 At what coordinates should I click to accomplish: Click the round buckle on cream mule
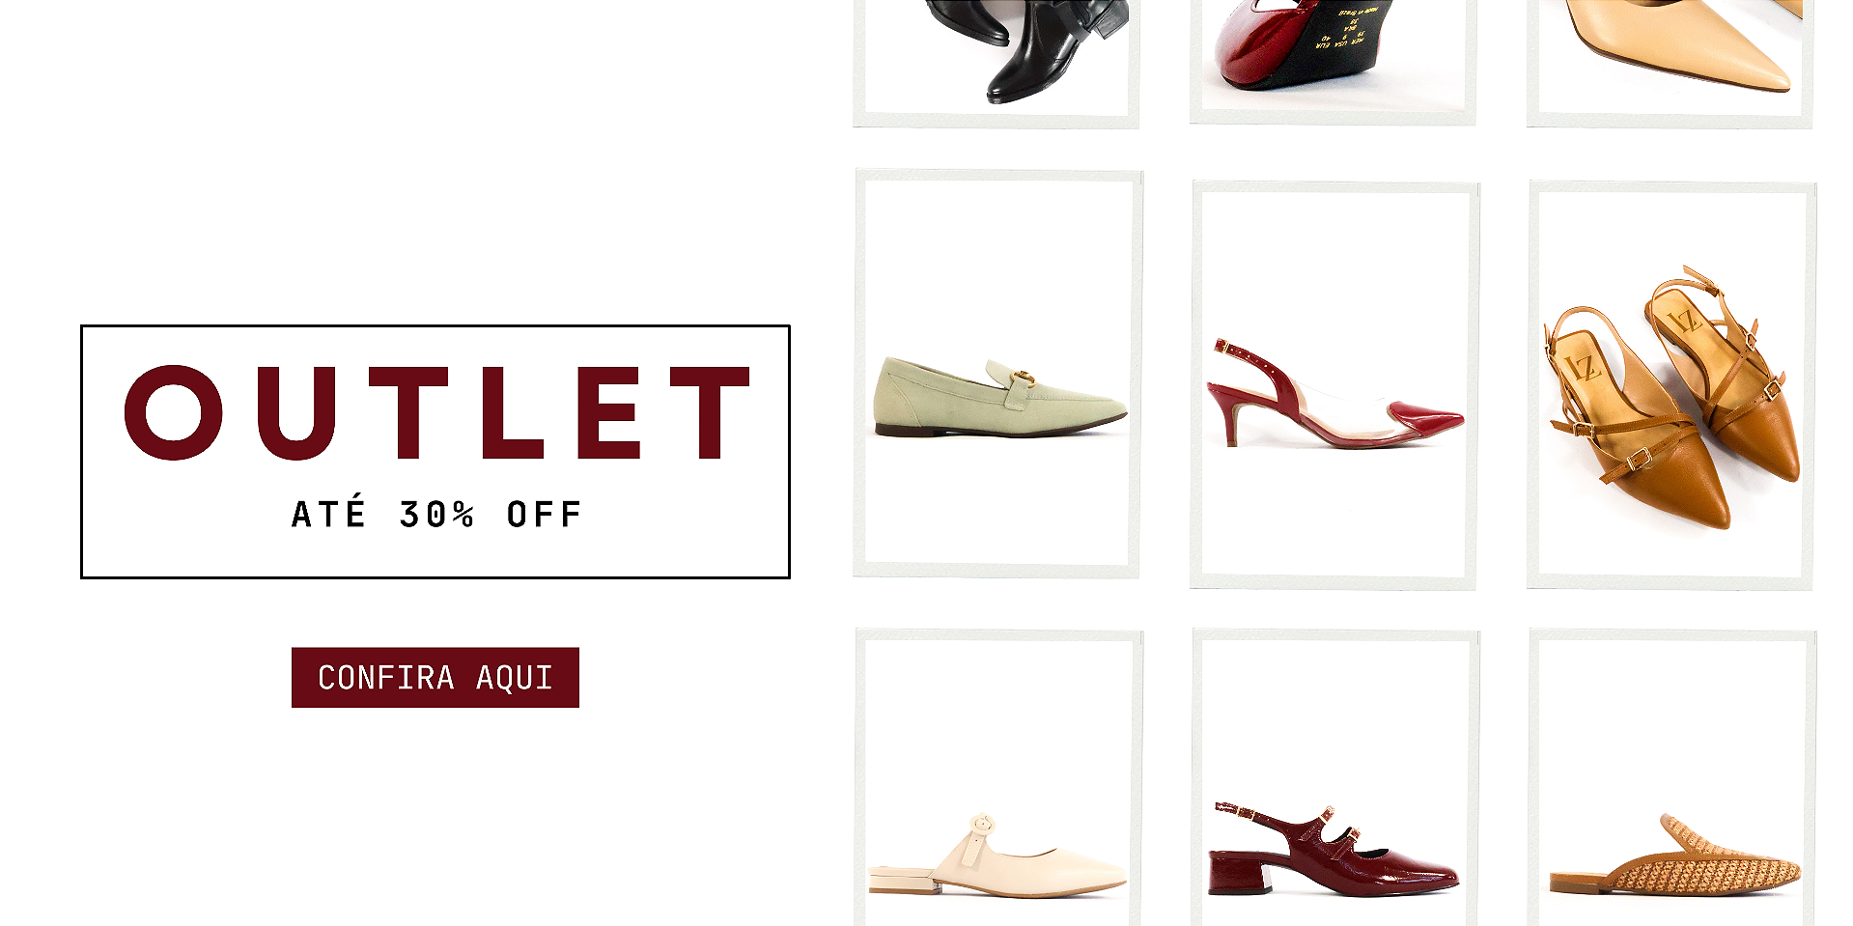[982, 824]
